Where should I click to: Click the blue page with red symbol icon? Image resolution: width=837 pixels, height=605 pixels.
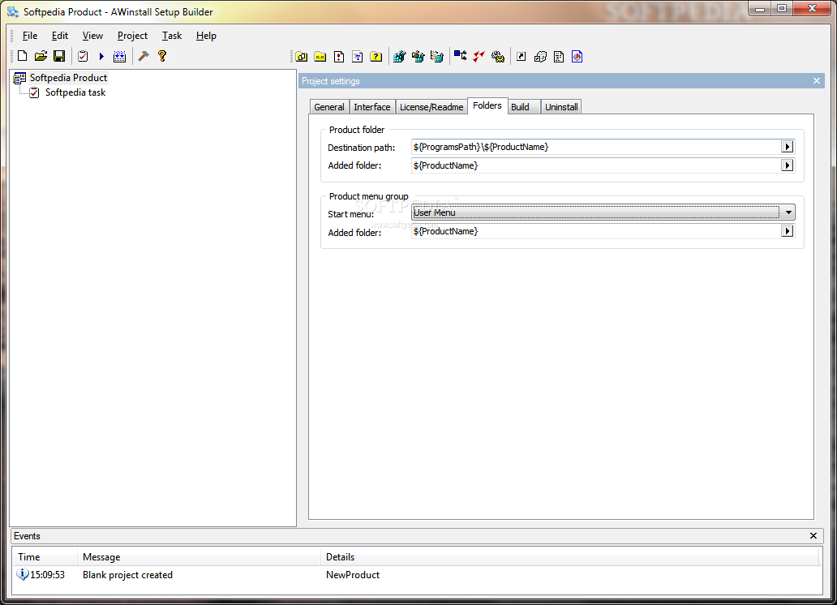pyautogui.click(x=577, y=57)
